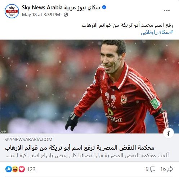This screenshot has height=177, width=179.
Task: Click the article description snippet text
Action: [87, 155]
